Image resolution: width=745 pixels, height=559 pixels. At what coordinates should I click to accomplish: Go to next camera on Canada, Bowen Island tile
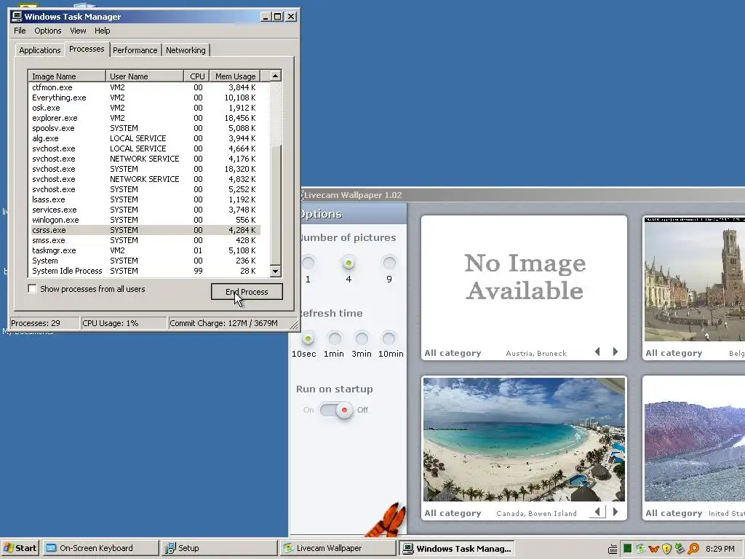pyautogui.click(x=615, y=512)
